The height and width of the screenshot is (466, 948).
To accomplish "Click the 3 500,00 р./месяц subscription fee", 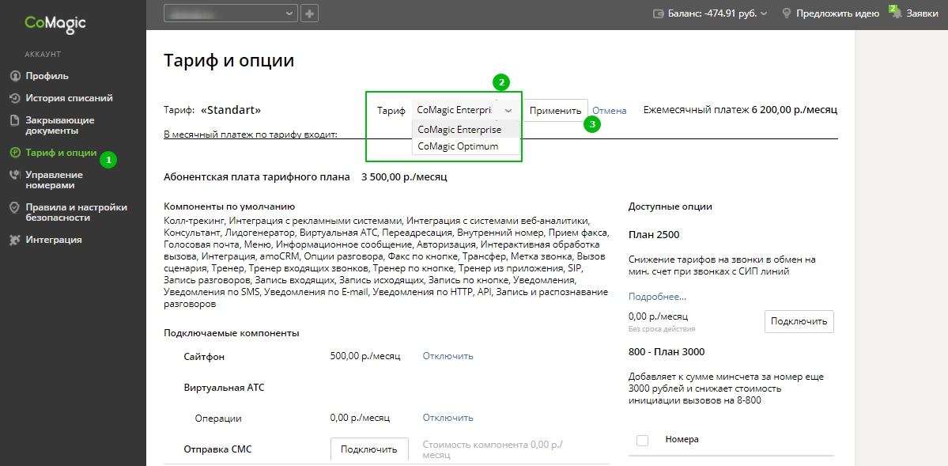I will pyautogui.click(x=405, y=177).
